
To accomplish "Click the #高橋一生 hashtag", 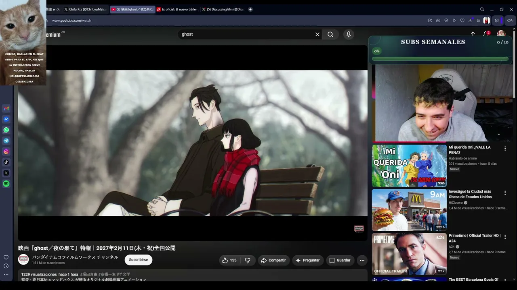I will (x=107, y=275).
